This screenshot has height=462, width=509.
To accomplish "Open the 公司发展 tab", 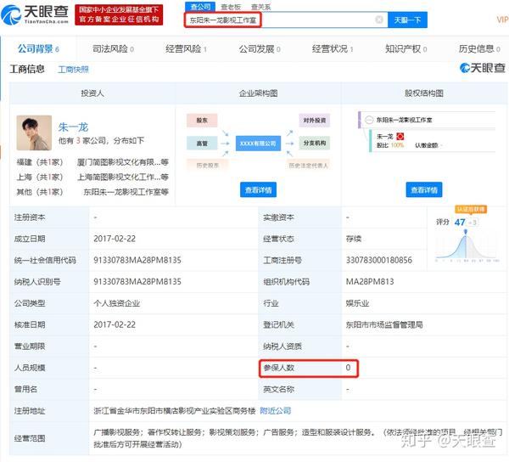I will [260, 49].
